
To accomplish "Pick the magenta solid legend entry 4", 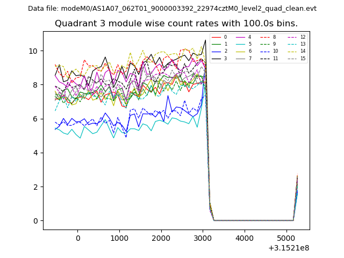I will (245, 37).
